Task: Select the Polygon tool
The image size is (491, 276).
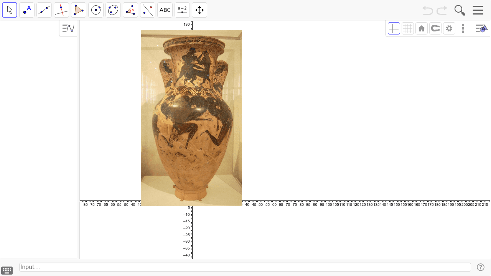Action: click(79, 10)
